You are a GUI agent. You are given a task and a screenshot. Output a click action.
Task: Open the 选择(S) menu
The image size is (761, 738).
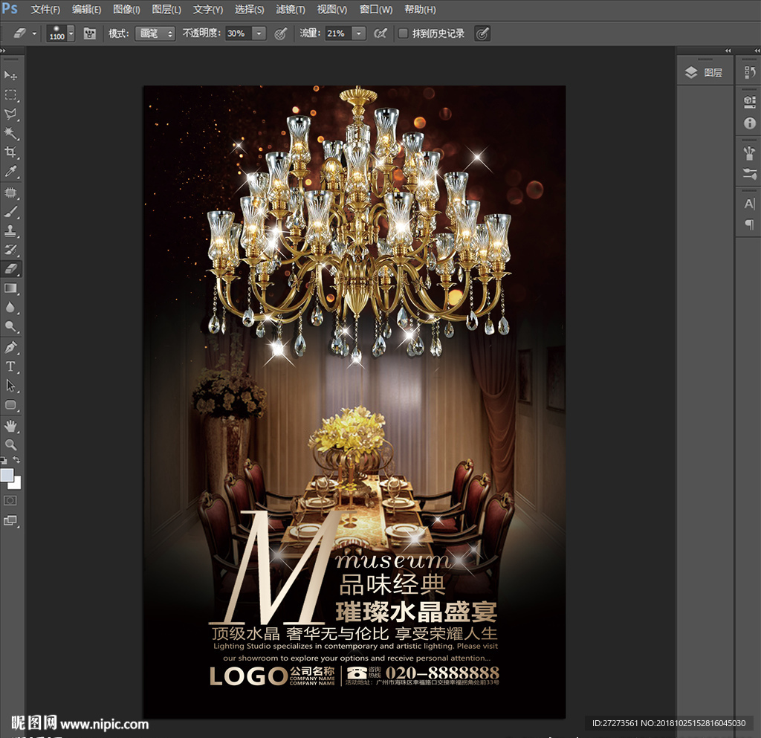tap(250, 10)
